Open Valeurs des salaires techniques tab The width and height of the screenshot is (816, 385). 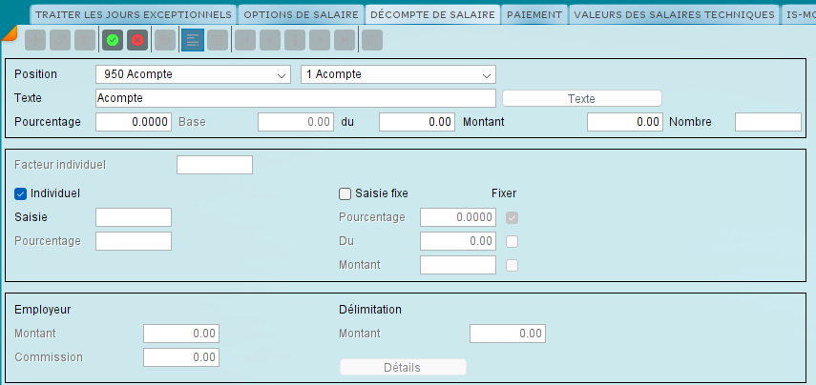coord(675,14)
